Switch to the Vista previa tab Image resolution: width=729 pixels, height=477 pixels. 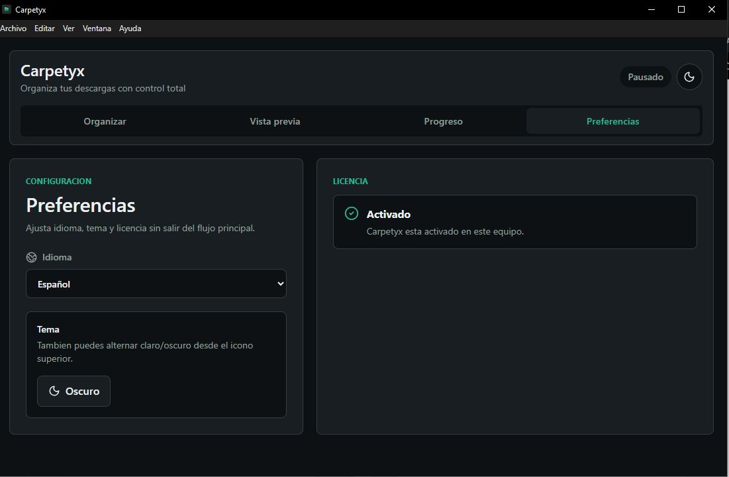(275, 121)
